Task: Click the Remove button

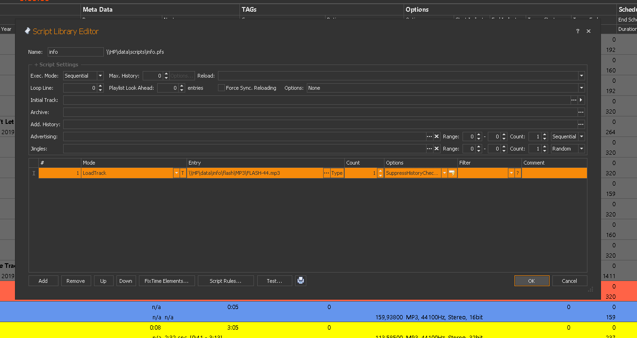Action: (x=76, y=281)
